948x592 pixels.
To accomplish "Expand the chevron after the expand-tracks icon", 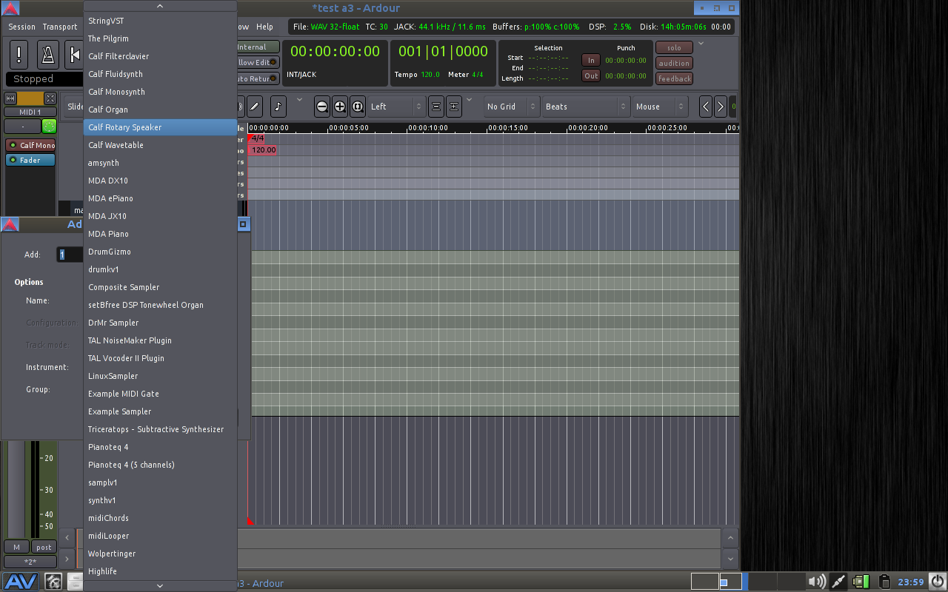I will click(x=469, y=100).
